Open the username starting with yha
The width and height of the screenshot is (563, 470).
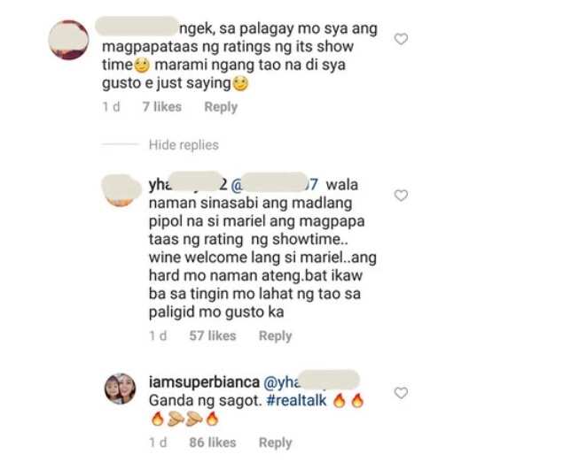(188, 184)
